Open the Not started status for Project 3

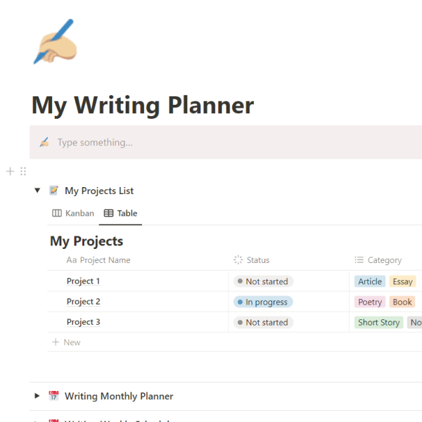pos(263,322)
